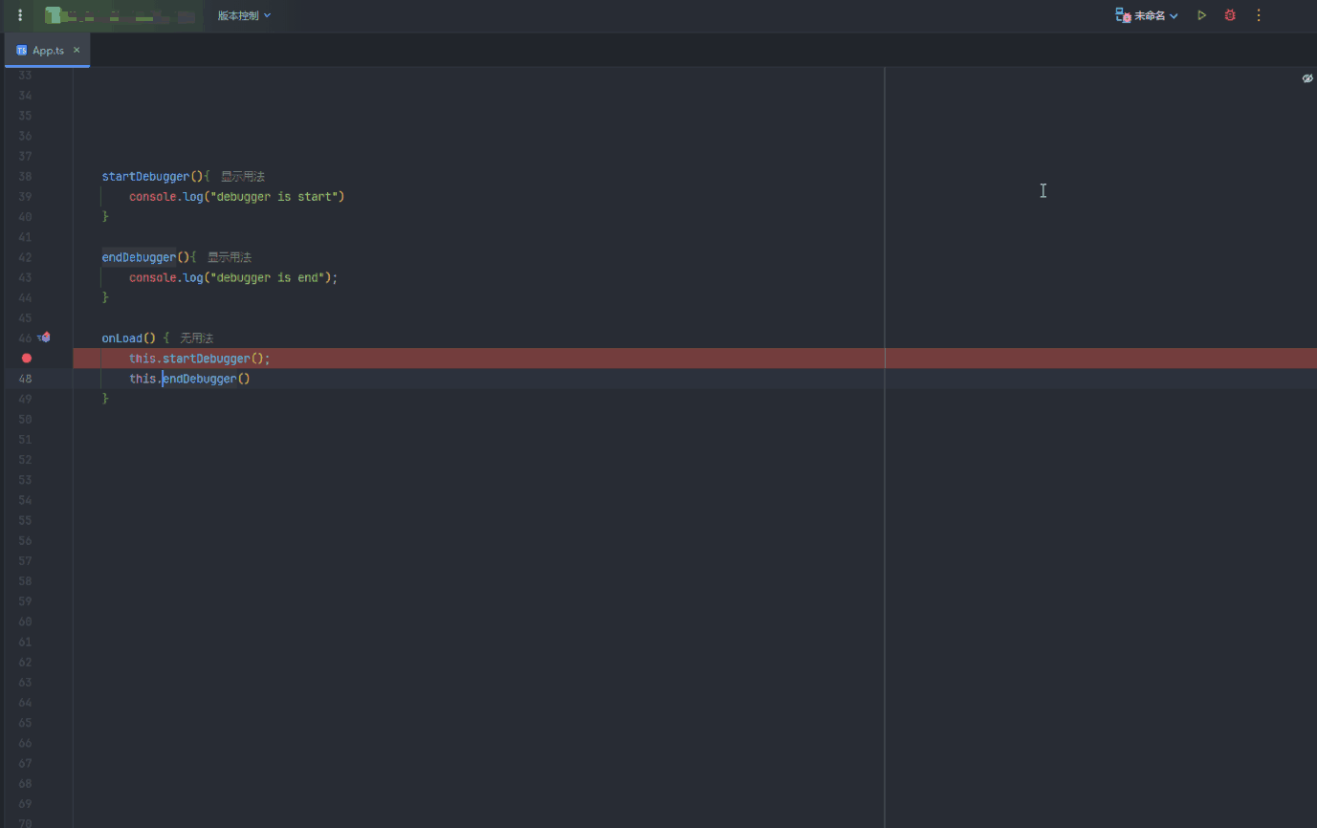This screenshot has height=828, width=1317.
Task: Close the App.ts tab
Action: (77, 50)
